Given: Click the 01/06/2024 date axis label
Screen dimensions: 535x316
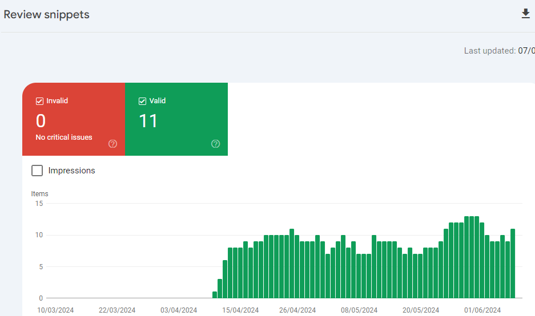Looking at the screenshot, I should [482, 310].
